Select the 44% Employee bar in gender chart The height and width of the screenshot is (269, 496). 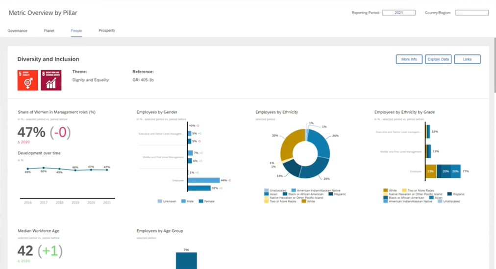point(203,180)
